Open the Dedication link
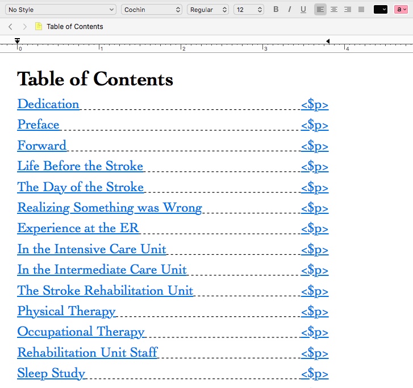 click(x=48, y=104)
